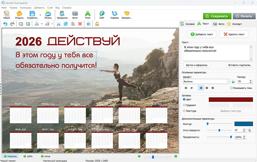Expand the Шрифт font dropdown
The image size is (257, 162).
coord(227,82)
